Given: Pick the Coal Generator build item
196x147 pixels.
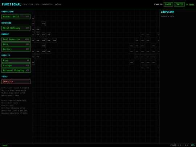Looking at the screenshot, I should [16, 39].
